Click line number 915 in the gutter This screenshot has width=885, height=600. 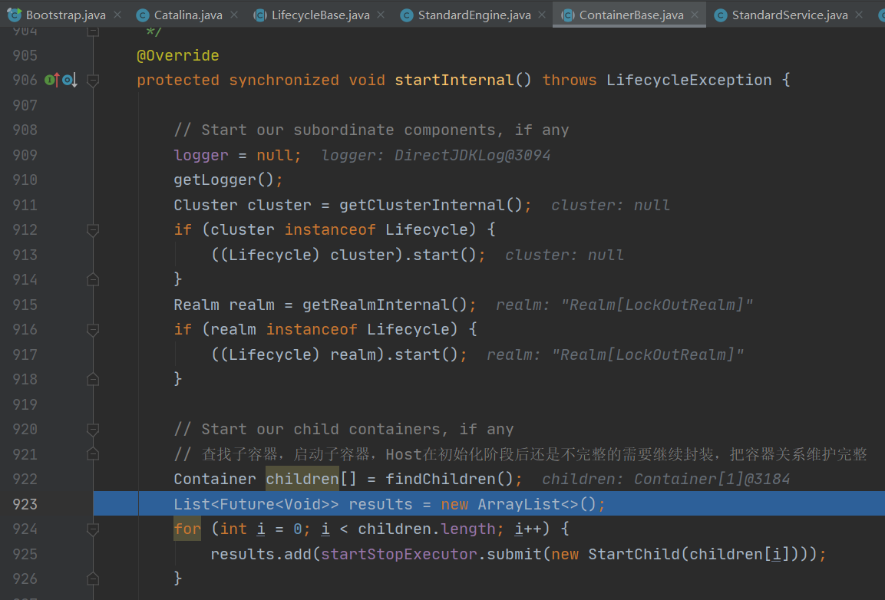[x=25, y=305]
